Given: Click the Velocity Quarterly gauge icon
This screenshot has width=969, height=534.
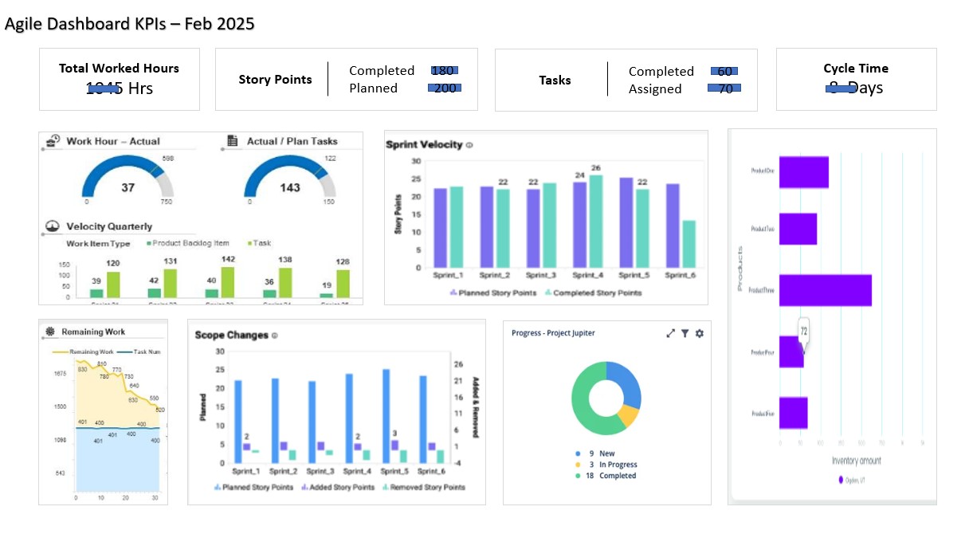Looking at the screenshot, I should coord(53,226).
